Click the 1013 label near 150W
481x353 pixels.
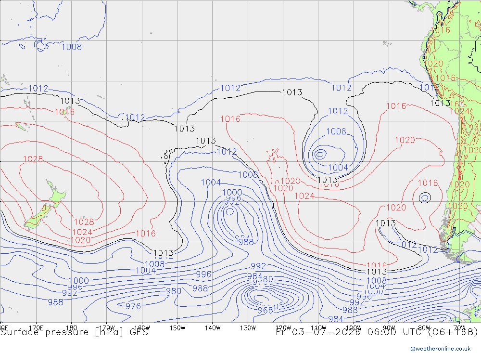184,129
